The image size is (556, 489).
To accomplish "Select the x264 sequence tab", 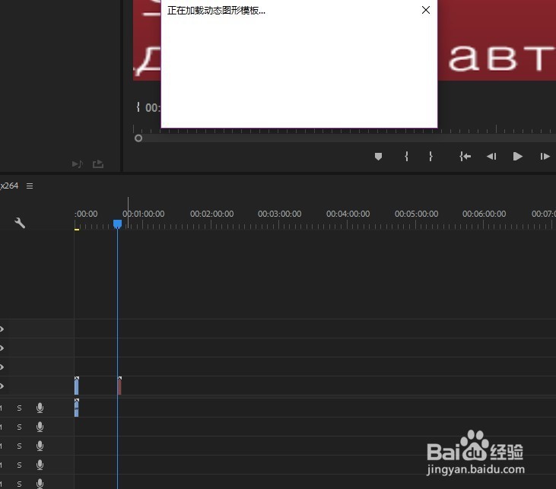I will pyautogui.click(x=9, y=186).
